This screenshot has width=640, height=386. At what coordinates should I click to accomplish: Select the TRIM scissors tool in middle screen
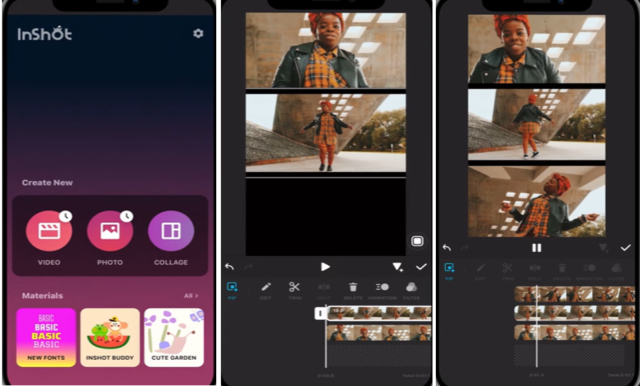294,291
